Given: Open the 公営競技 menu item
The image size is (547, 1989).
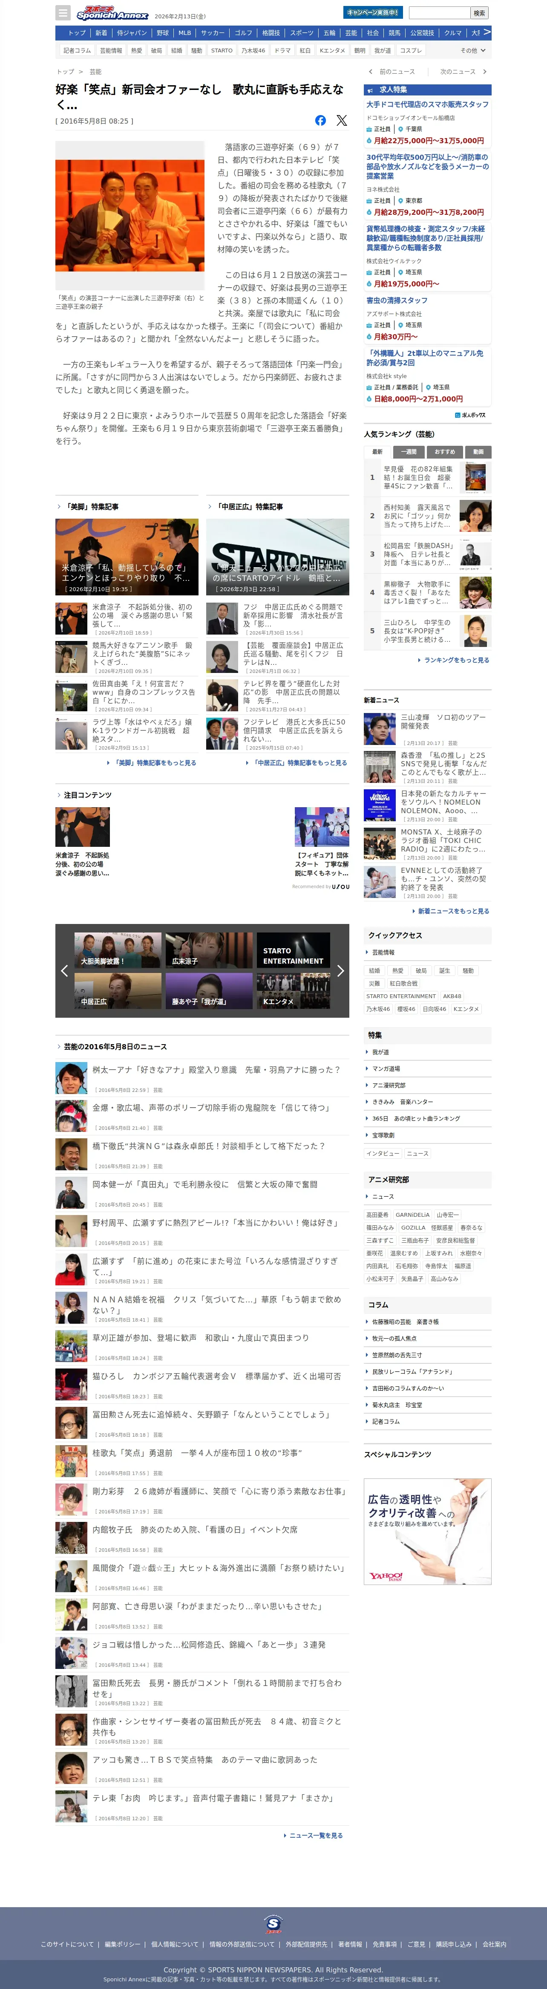Looking at the screenshot, I should [x=422, y=33].
